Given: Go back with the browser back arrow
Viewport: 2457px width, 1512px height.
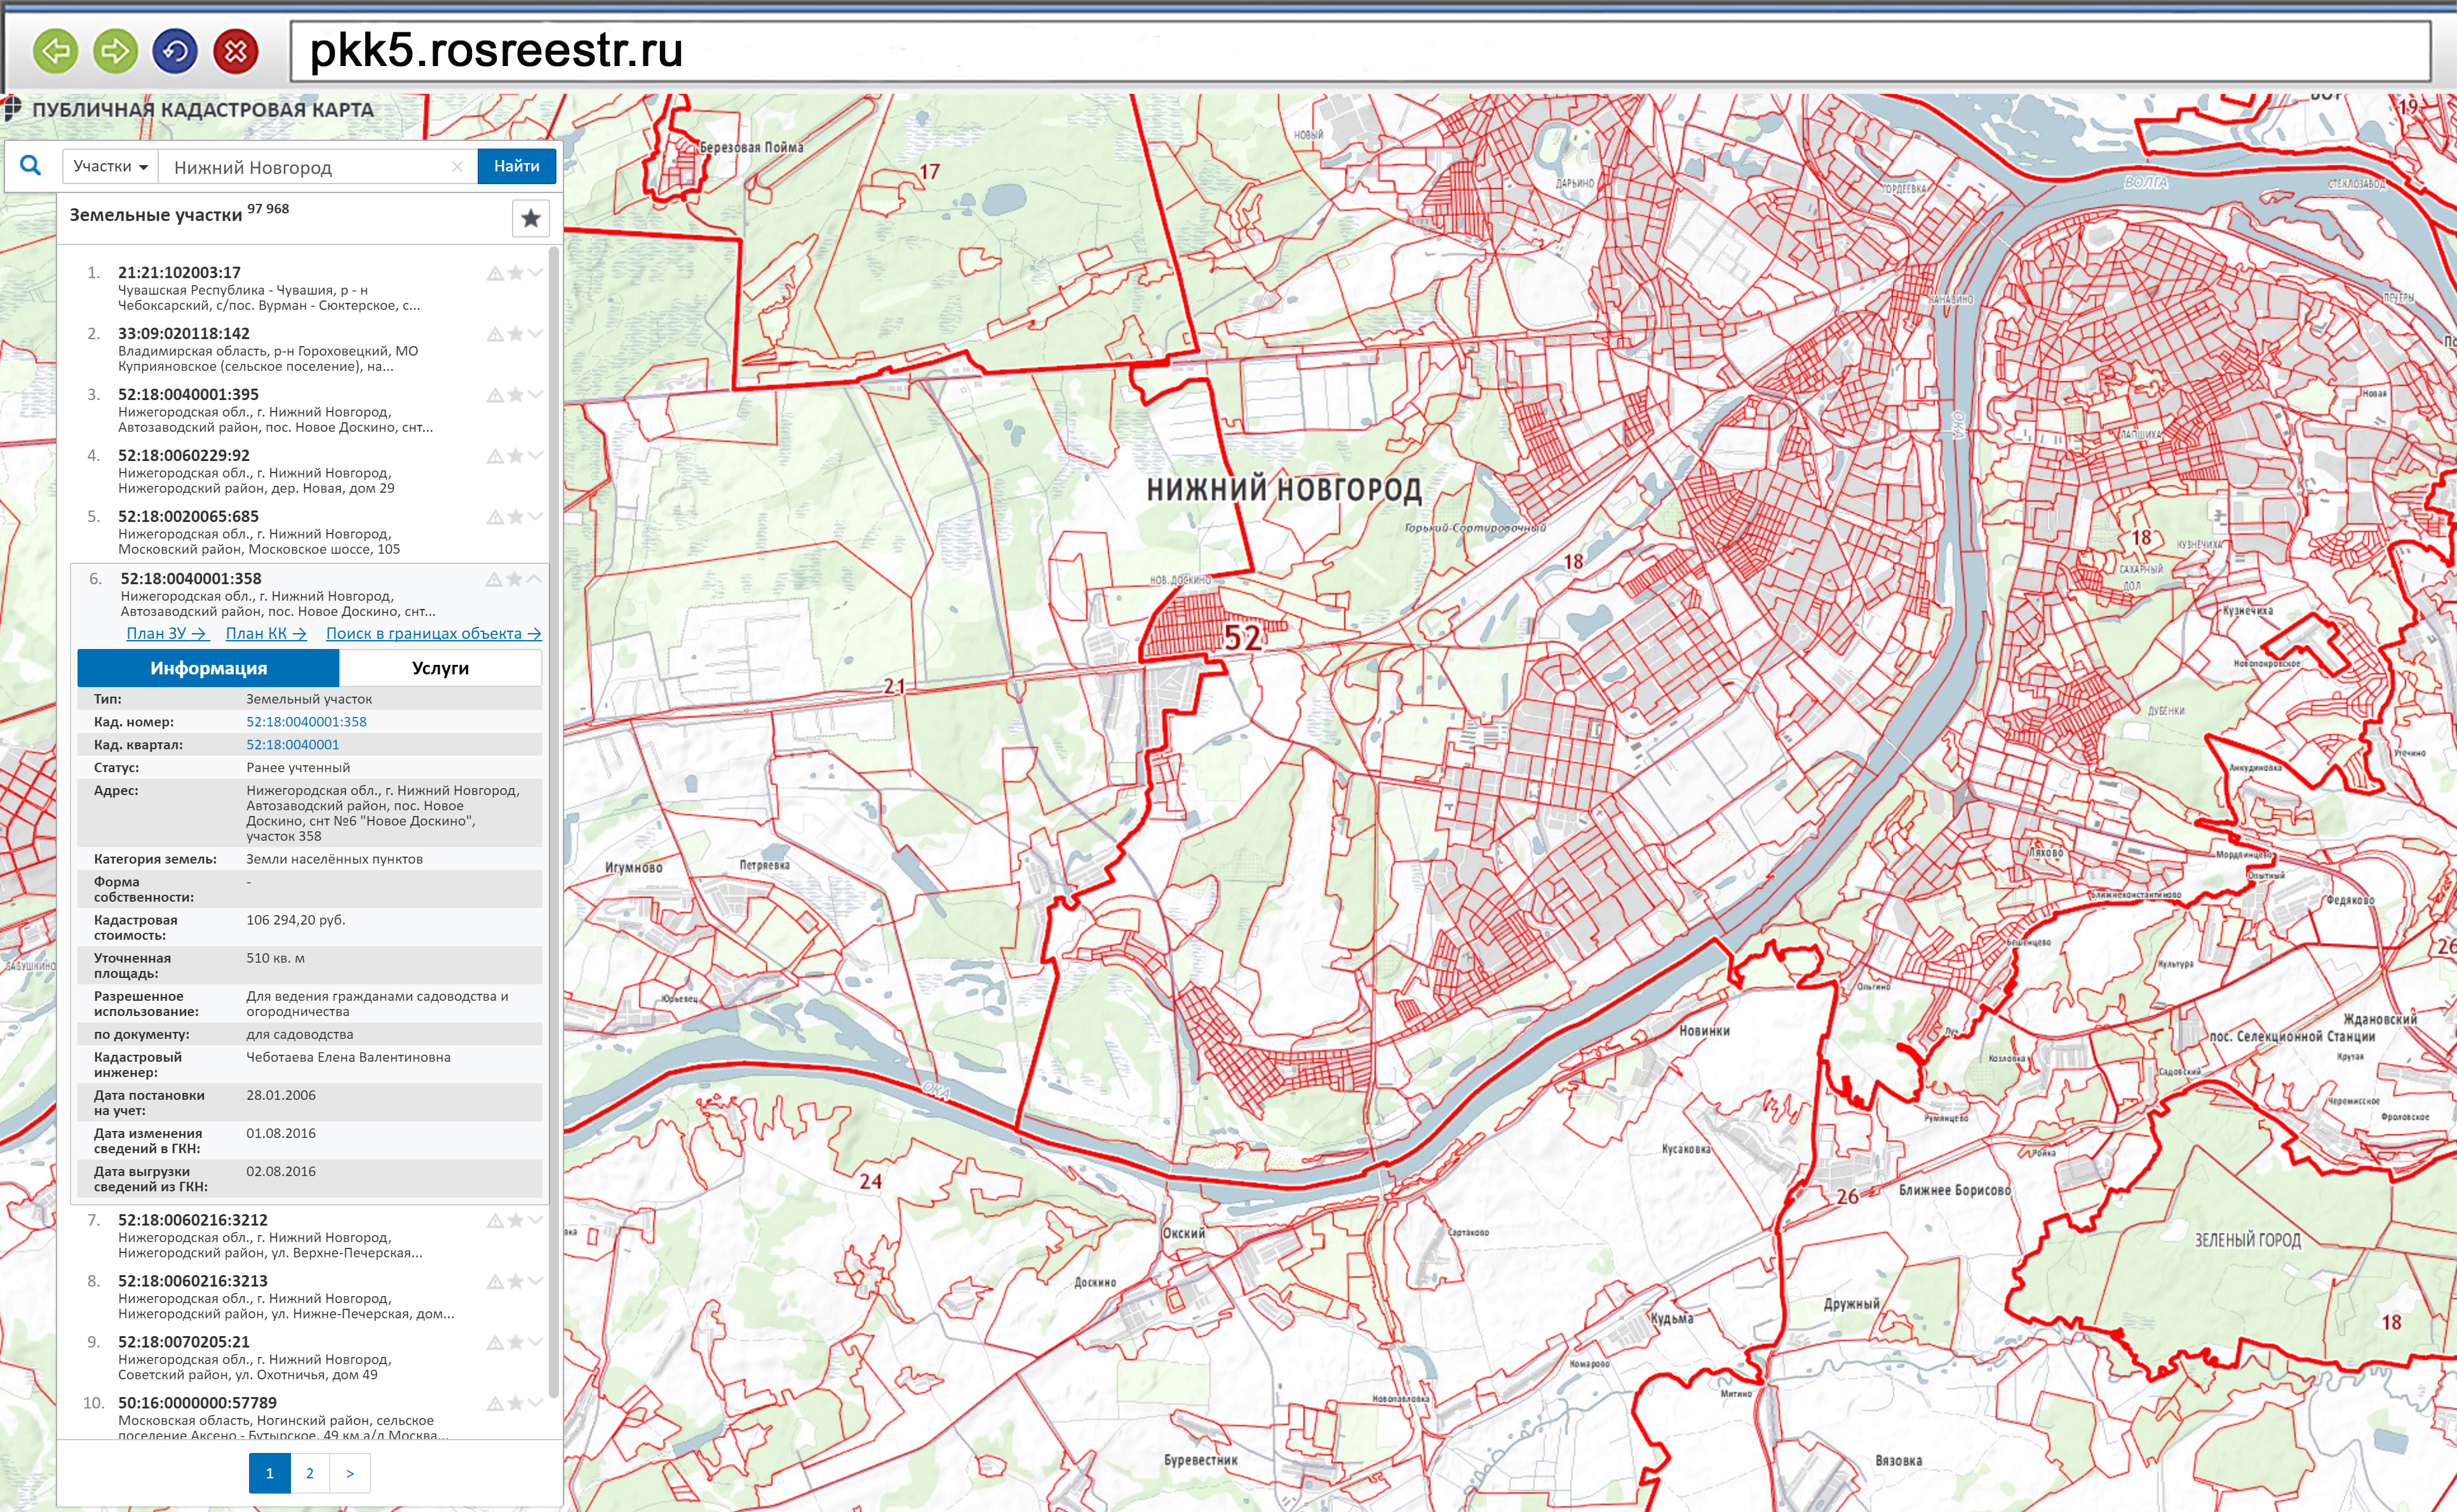Looking at the screenshot, I should click(x=55, y=50).
